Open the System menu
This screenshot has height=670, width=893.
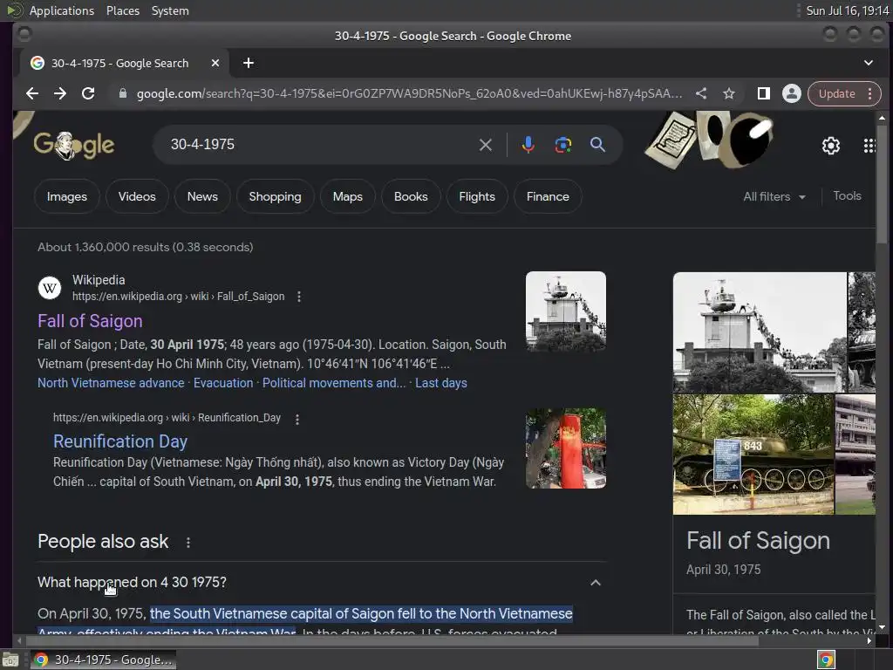170,10
